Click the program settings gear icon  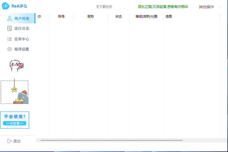tap(10, 49)
